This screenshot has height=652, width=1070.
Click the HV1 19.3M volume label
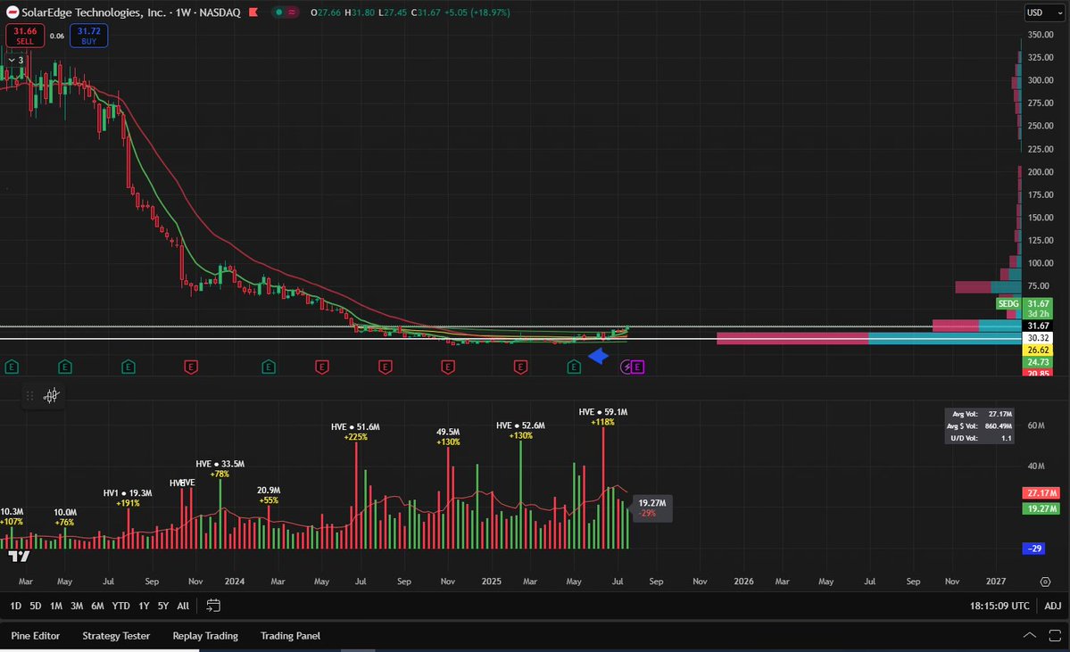click(x=128, y=493)
